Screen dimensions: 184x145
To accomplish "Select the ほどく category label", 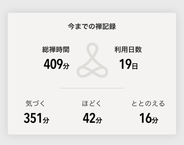I will 92,104.
